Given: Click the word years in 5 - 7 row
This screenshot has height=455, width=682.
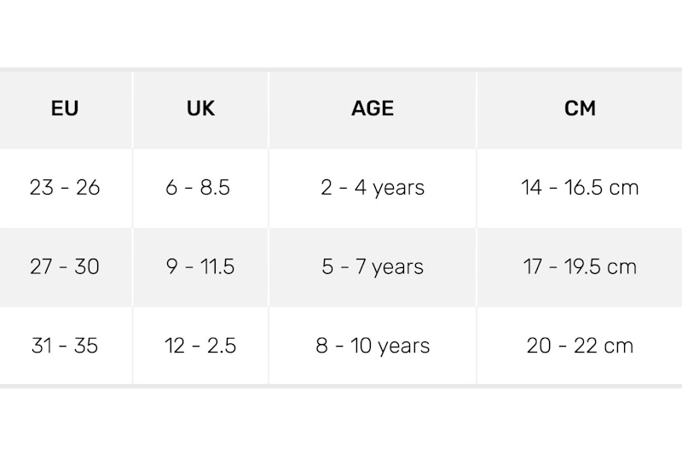Looking at the screenshot, I should tap(398, 268).
